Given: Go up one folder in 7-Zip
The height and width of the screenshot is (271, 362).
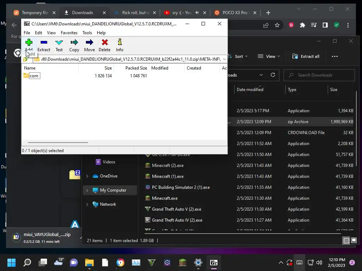Looking at the screenshot, I should pyautogui.click(x=25, y=59).
